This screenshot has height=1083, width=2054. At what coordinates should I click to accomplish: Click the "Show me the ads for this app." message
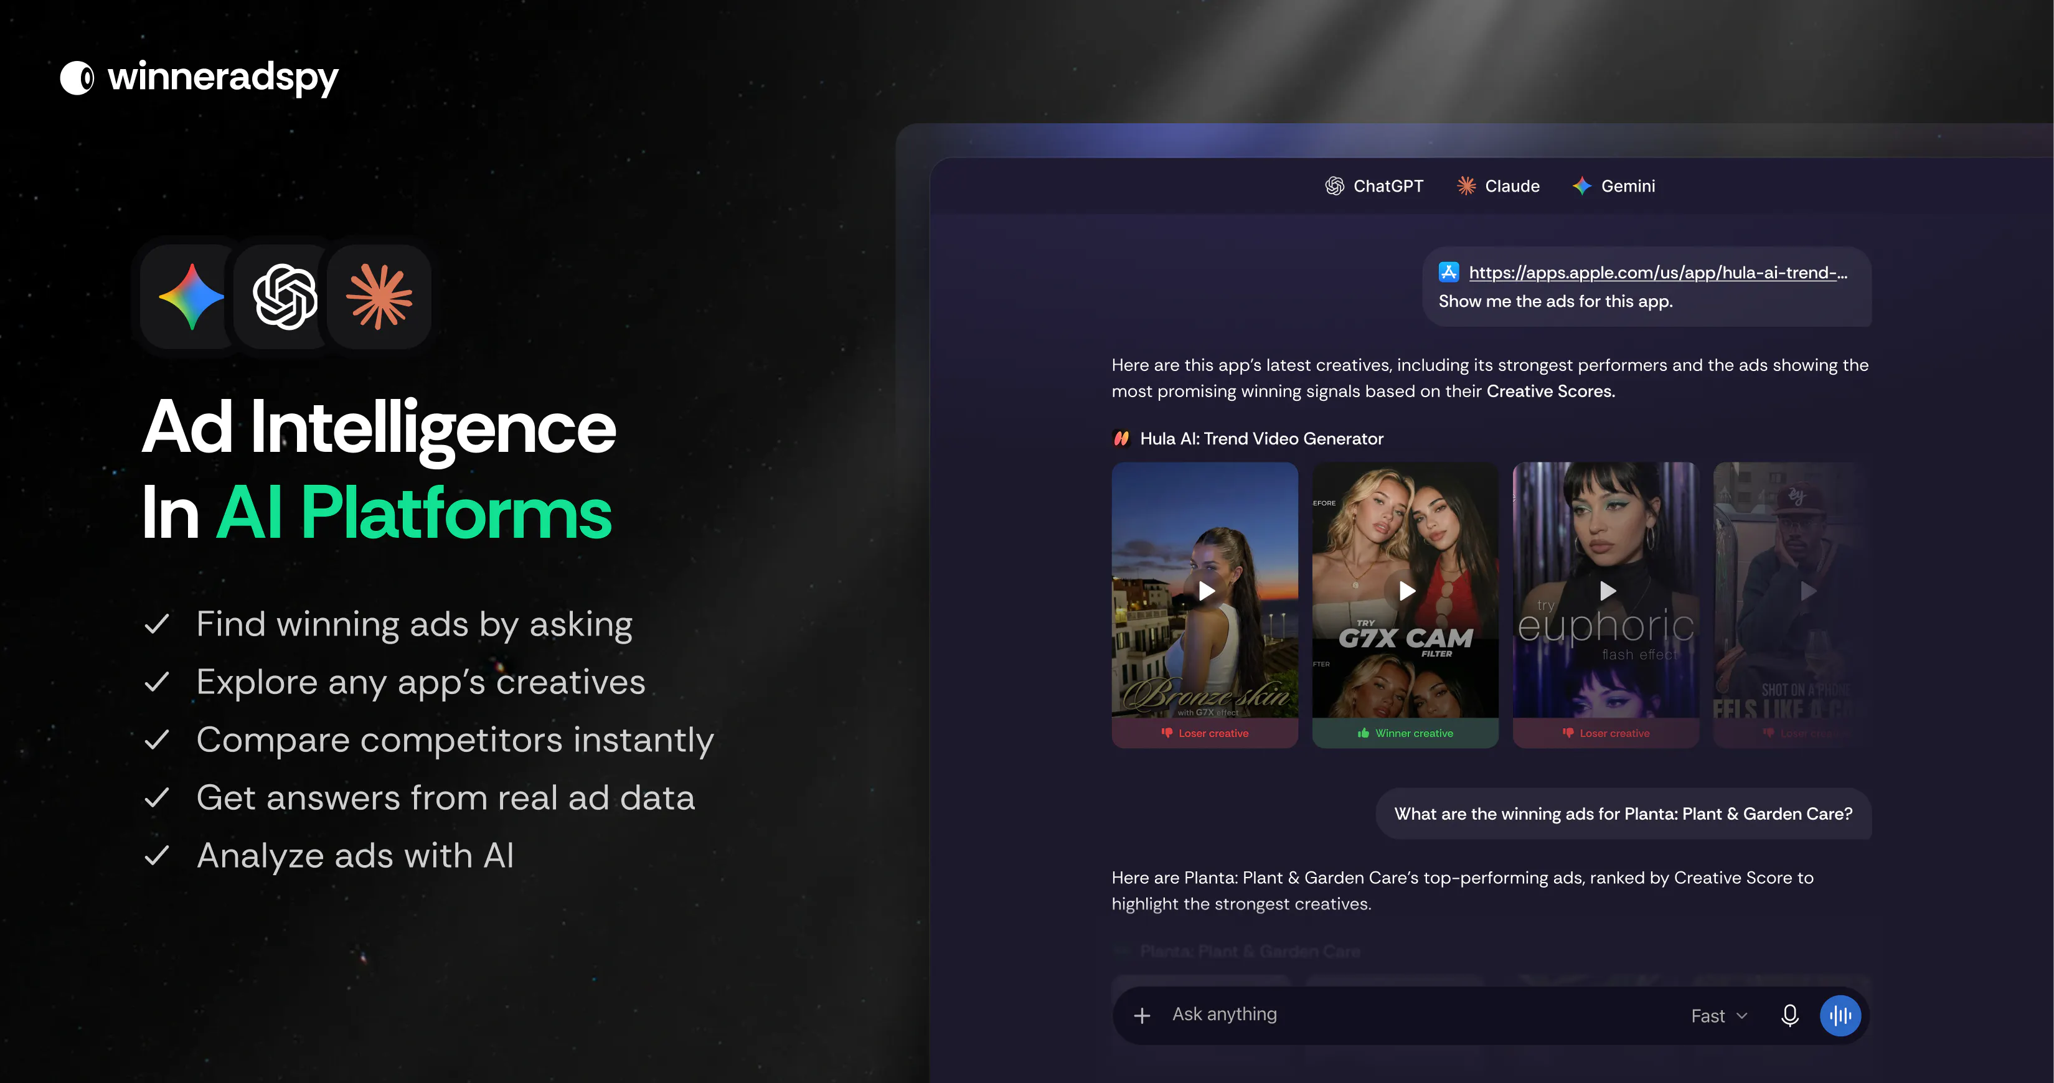pyautogui.click(x=1555, y=301)
